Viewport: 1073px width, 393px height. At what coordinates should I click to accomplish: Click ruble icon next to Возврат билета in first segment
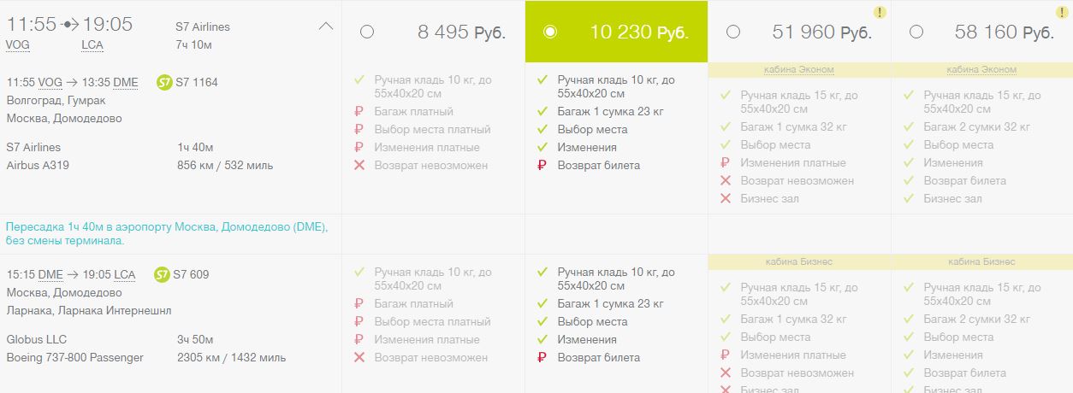542,166
